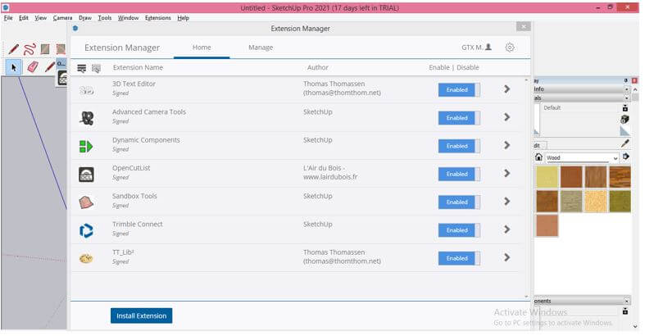Select the yellow wood material swatch
Image resolution: width=654 pixels, height=336 pixels.
click(547, 177)
